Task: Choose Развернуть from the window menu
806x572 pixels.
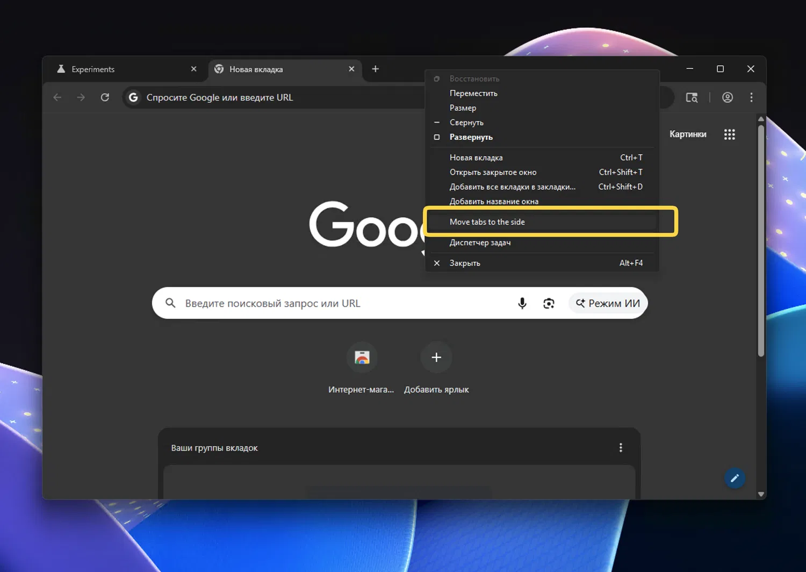Action: tap(542, 137)
